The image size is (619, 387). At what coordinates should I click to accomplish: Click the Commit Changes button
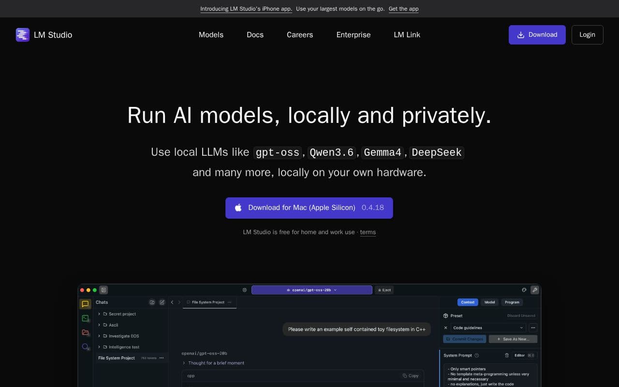point(465,339)
